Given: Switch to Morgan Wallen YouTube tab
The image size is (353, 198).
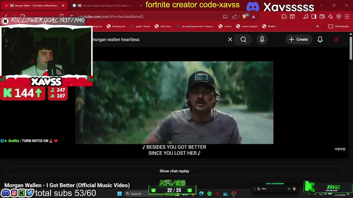Looking at the screenshot, I should 34,5.
